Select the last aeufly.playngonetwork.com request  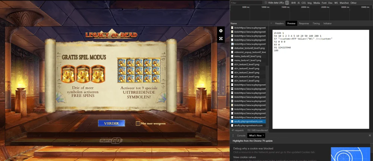[248, 125]
